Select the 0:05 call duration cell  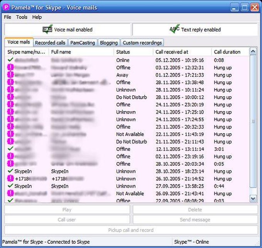click(219, 164)
